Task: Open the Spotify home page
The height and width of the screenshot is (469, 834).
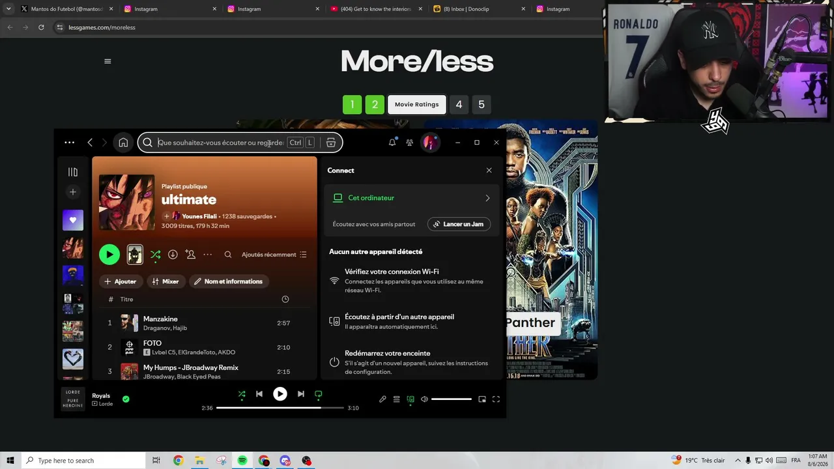Action: pos(123,143)
